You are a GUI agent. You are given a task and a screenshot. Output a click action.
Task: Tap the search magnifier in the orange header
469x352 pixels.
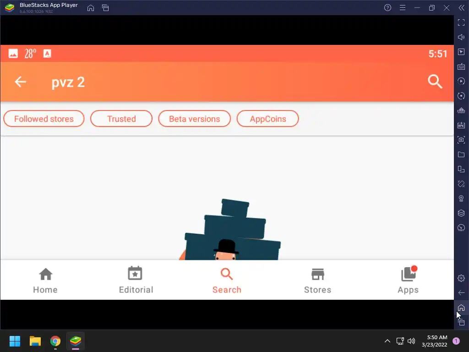click(435, 82)
